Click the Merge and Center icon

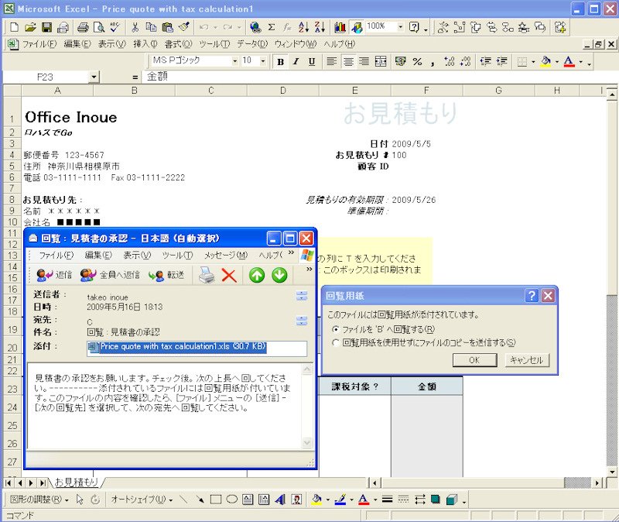pos(381,62)
